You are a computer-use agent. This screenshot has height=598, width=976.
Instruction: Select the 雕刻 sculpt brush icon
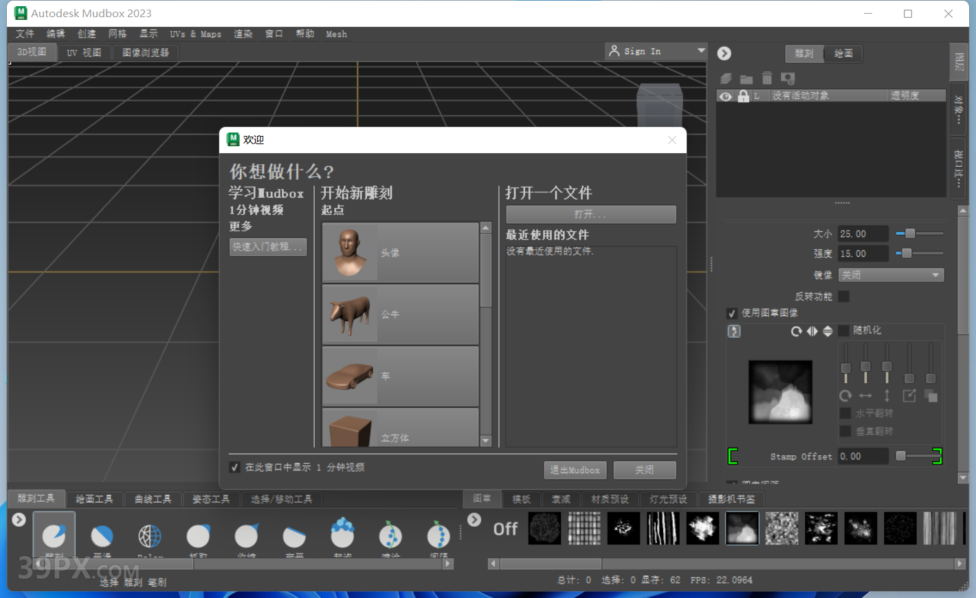pos(54,535)
